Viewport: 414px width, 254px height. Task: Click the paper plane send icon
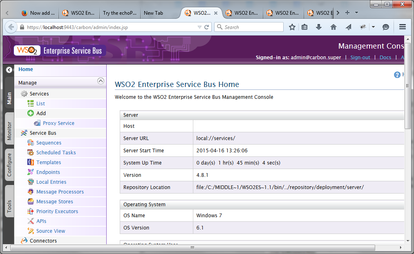pos(348,27)
